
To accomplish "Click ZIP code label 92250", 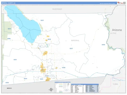I will point(64,68).
